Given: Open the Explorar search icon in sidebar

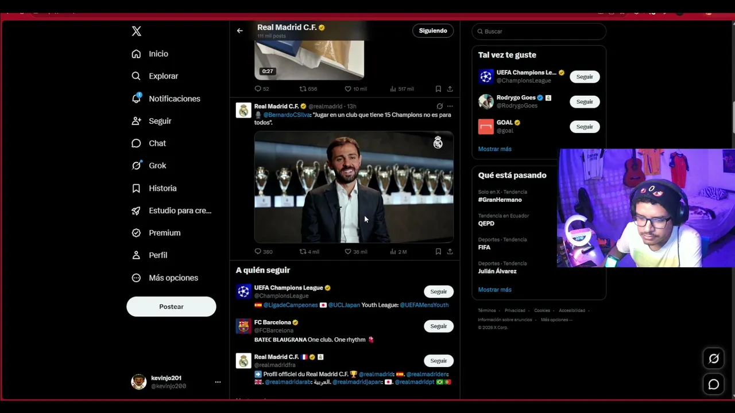Looking at the screenshot, I should pos(136,76).
